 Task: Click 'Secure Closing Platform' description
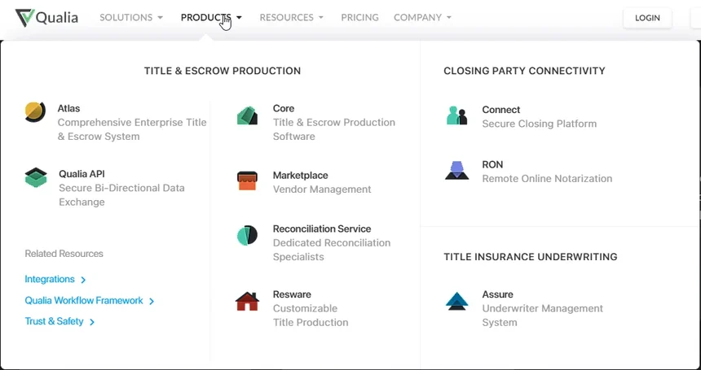(539, 124)
